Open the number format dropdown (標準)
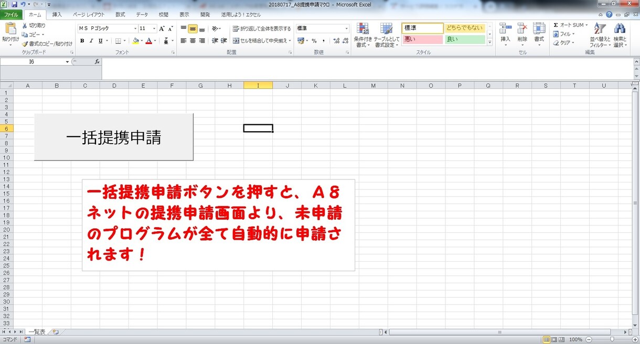 pos(346,28)
